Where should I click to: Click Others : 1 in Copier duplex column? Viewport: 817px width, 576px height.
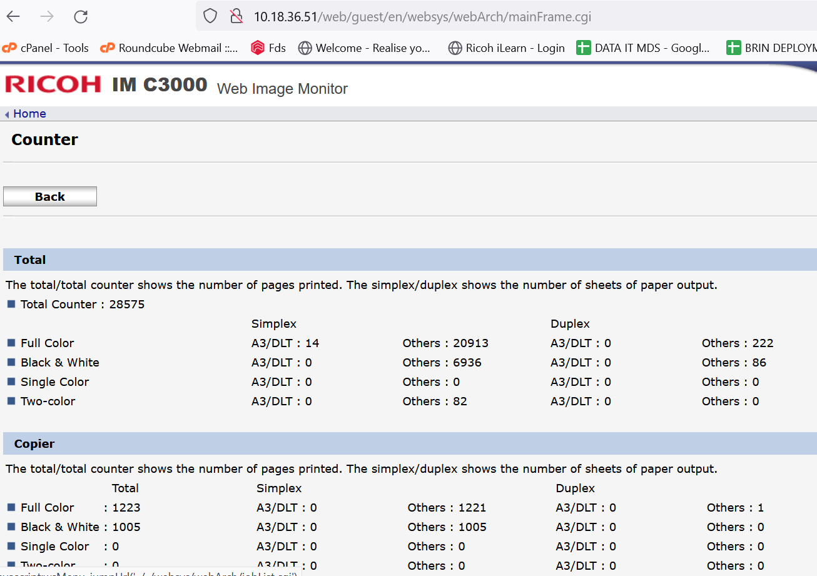[735, 508]
